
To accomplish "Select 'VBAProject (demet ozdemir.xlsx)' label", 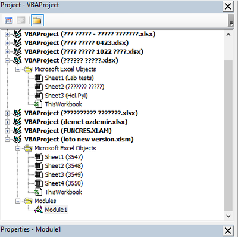I will pos(76,122).
